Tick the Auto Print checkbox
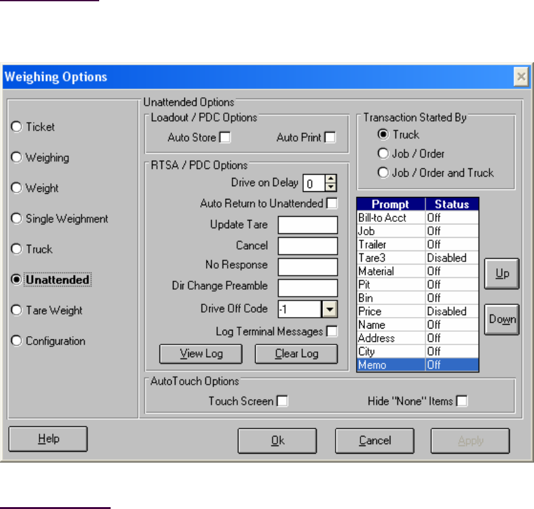 pyautogui.click(x=330, y=137)
